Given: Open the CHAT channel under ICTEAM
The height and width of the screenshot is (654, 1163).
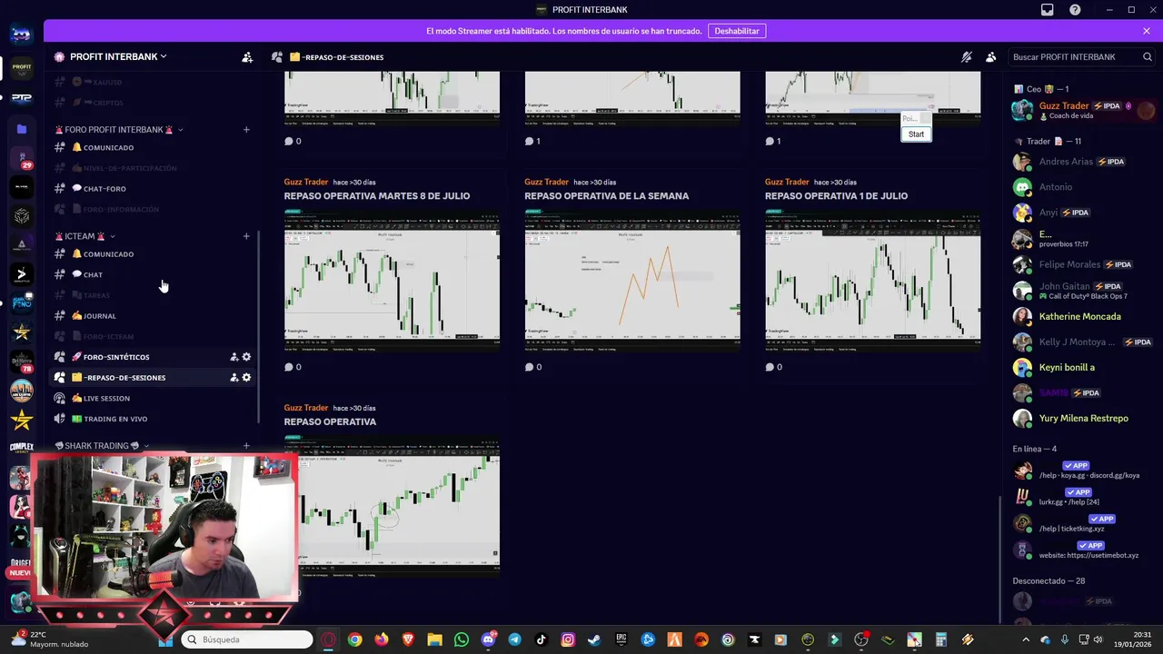Looking at the screenshot, I should coord(153,274).
